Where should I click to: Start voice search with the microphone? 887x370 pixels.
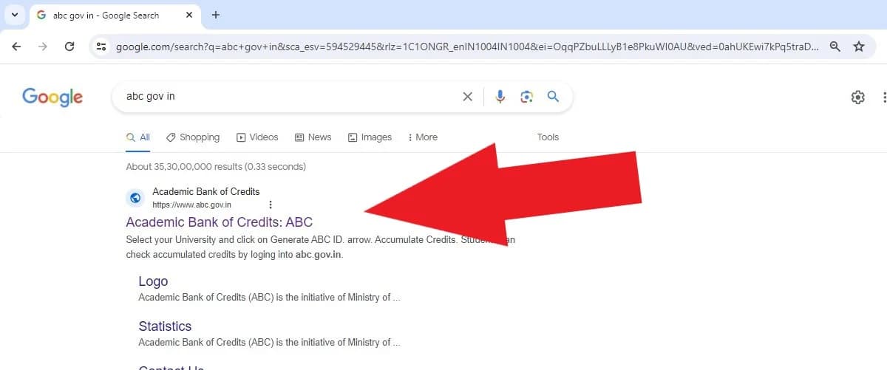point(500,97)
